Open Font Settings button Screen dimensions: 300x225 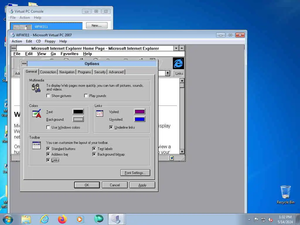135,173
